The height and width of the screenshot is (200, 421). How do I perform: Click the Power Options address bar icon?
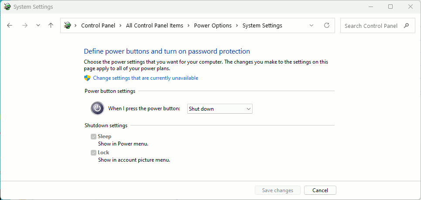[x=67, y=25]
